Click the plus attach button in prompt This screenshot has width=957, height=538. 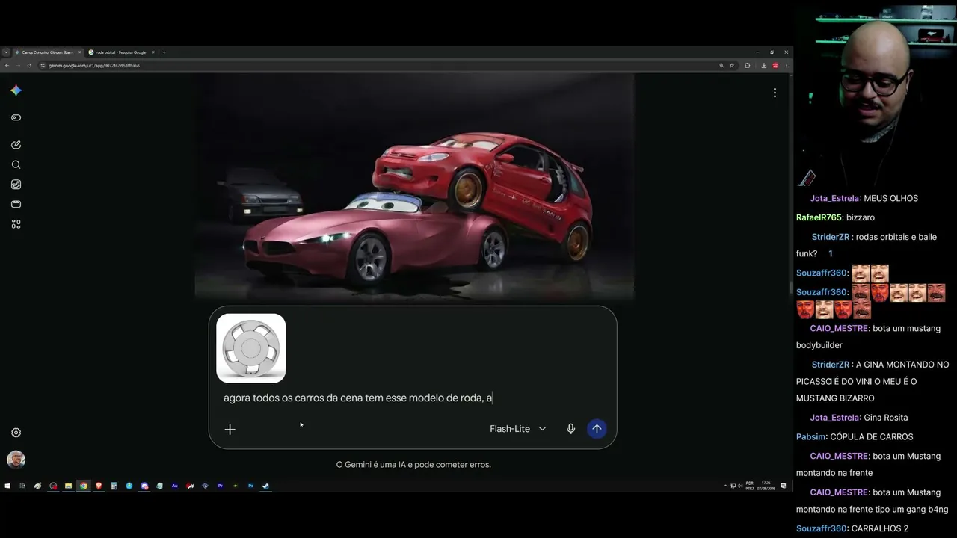[230, 429]
